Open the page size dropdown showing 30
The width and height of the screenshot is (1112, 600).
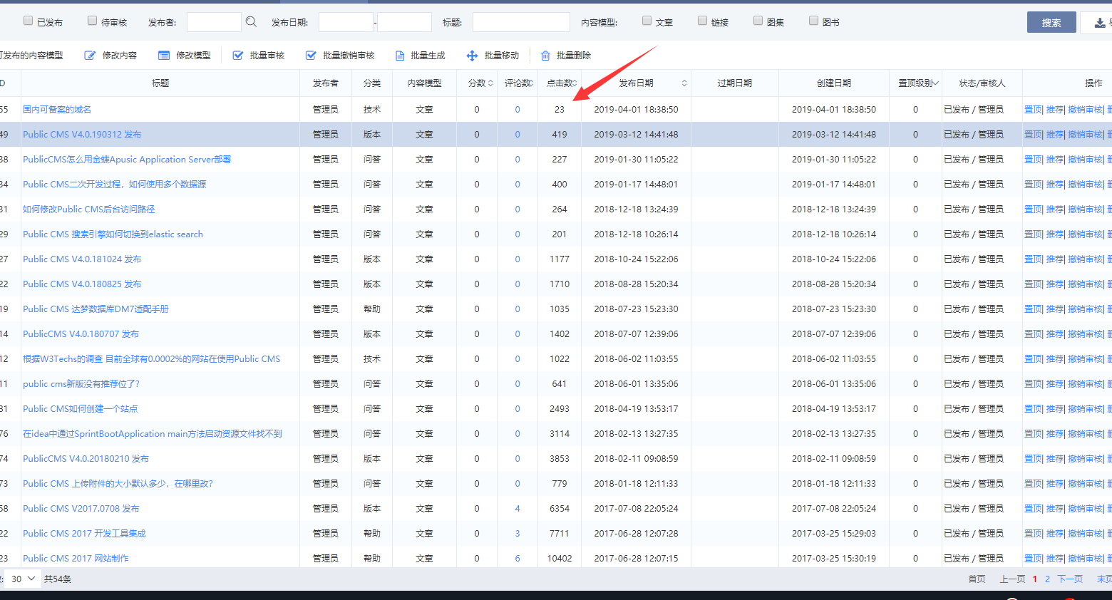pos(23,579)
